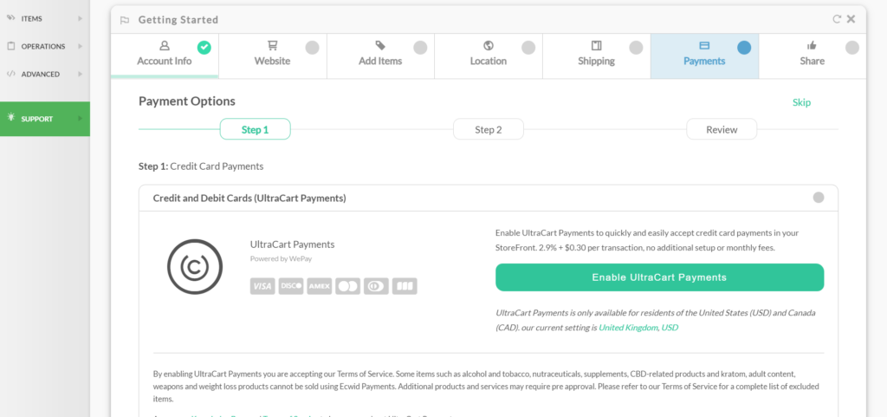Screen dimensions: 887x417
Task: Toggle Credit and Debit Cards status circle
Action: click(819, 198)
